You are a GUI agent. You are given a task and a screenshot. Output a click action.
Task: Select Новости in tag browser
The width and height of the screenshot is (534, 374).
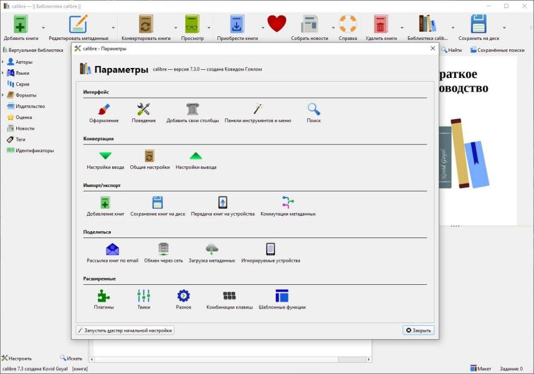coord(21,128)
